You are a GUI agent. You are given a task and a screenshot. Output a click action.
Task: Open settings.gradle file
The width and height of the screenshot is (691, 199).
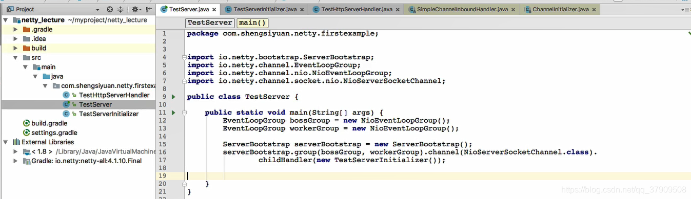pyautogui.click(x=54, y=132)
